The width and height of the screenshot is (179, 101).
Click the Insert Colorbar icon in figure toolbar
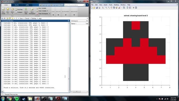(x=128, y=8)
